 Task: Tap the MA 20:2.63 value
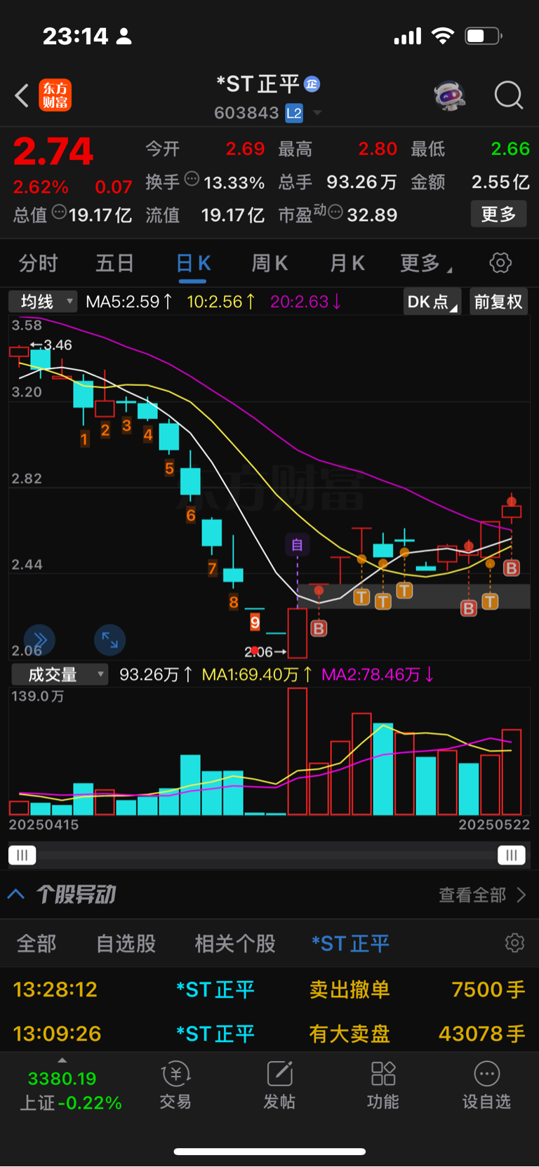point(306,302)
